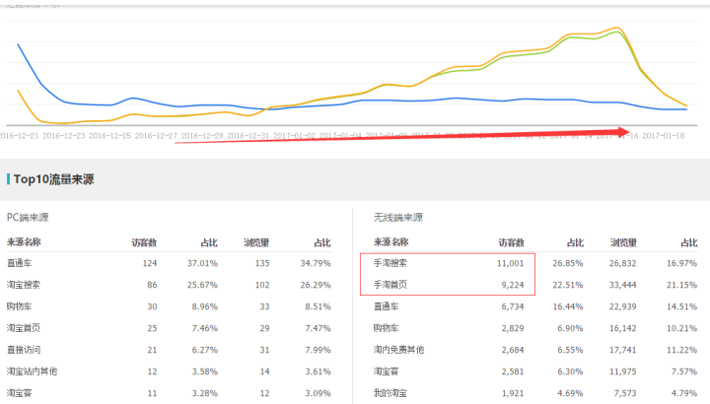Click the blue line starting peak at left
Viewport: 710px width, 404px height.
(x=19, y=44)
